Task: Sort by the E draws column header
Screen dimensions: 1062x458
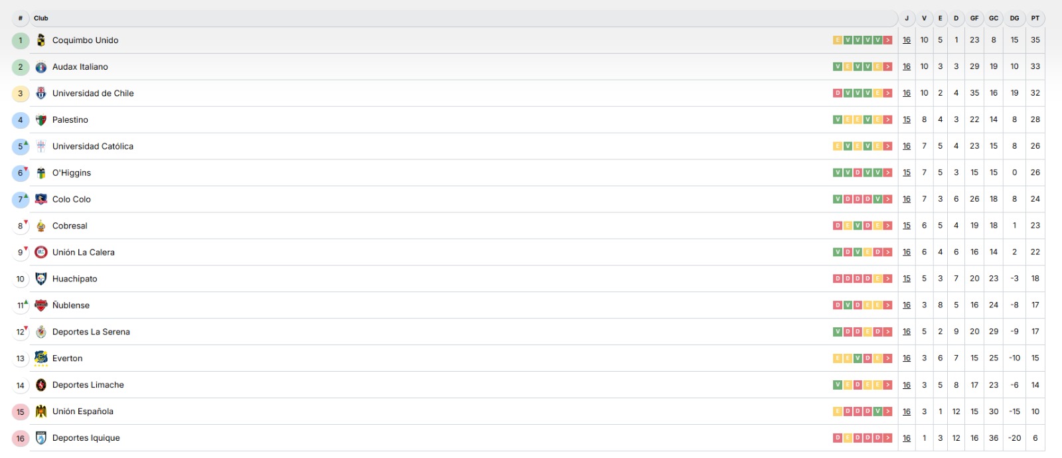Action: pyautogui.click(x=940, y=18)
